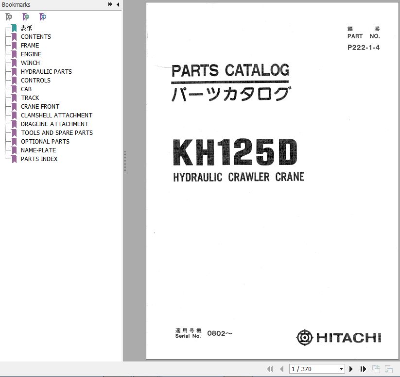Go to the CRANE FRONT bookmark
This screenshot has width=400, height=377.
point(40,106)
